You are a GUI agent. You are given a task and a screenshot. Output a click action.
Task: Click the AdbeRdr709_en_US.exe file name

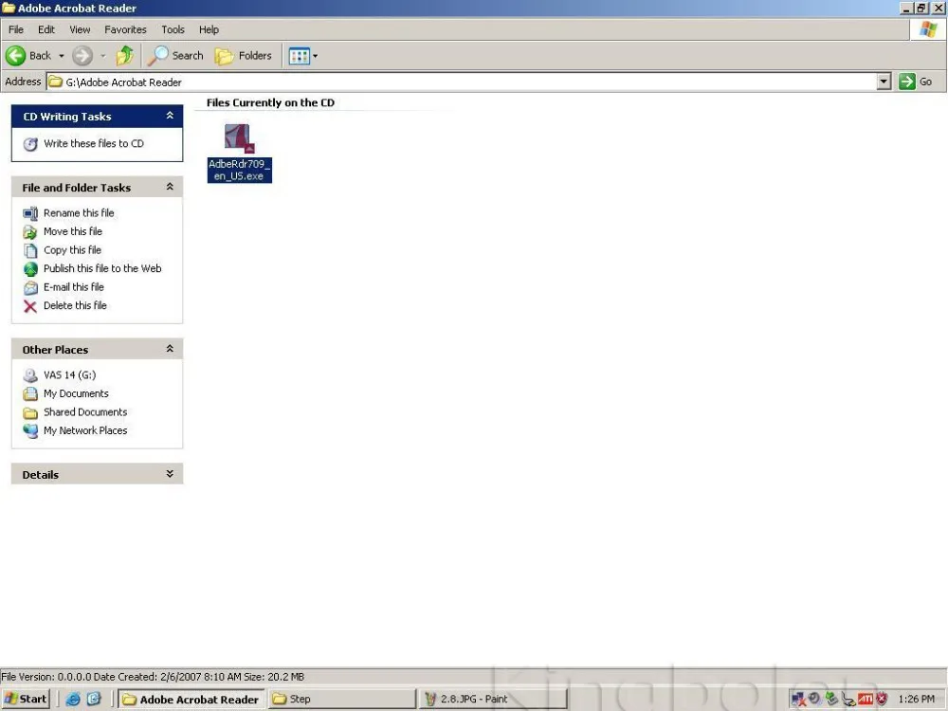240,170
